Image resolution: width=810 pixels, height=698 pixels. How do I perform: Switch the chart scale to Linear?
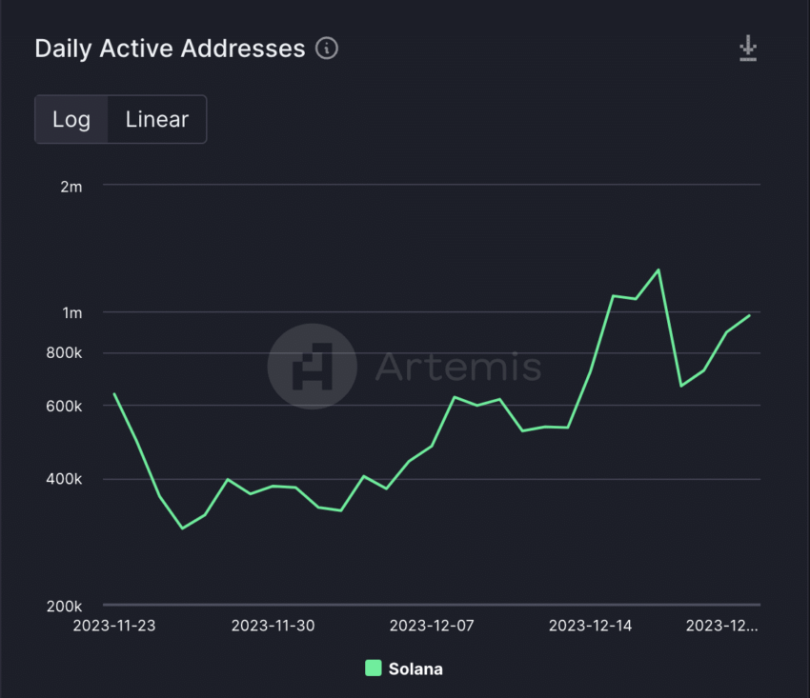(x=157, y=119)
